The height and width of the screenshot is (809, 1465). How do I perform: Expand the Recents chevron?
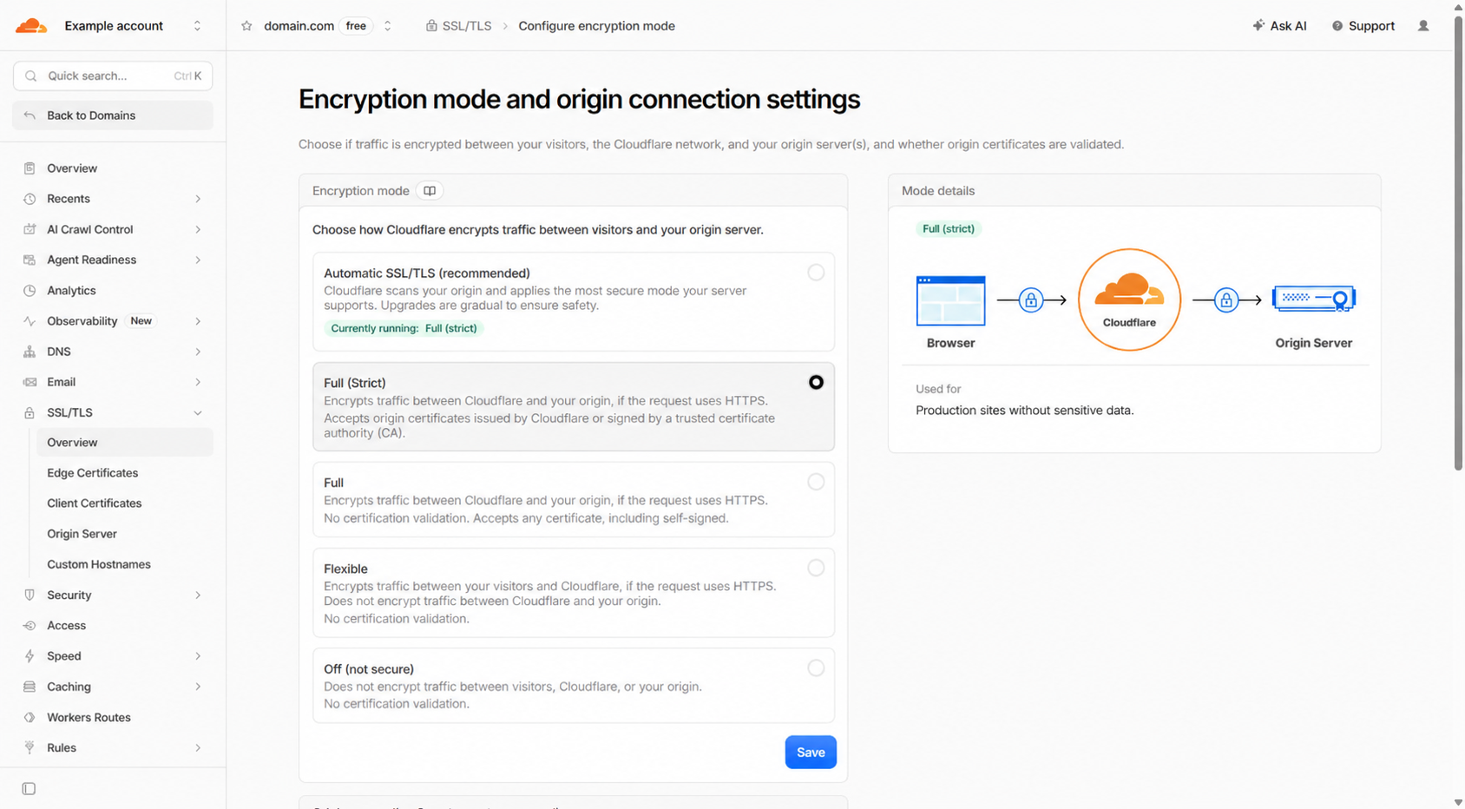coord(198,199)
